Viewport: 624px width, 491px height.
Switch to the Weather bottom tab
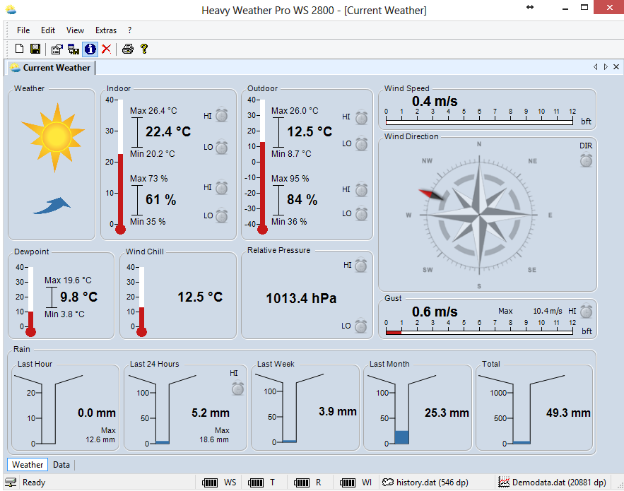pyautogui.click(x=28, y=464)
